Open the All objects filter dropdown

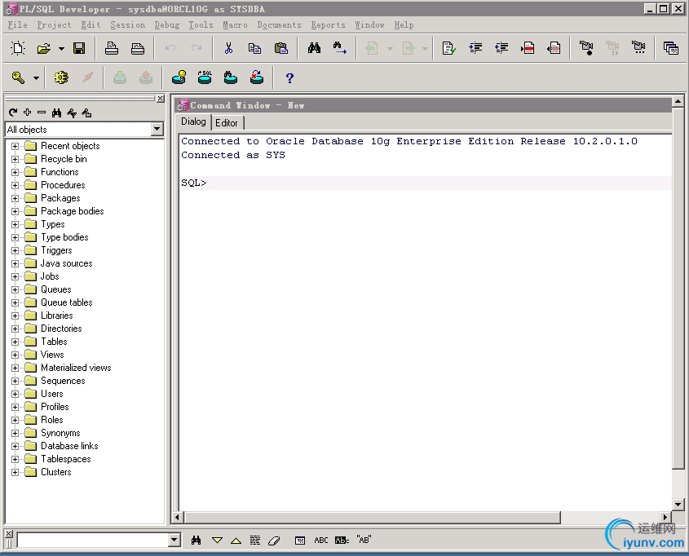pos(157,129)
